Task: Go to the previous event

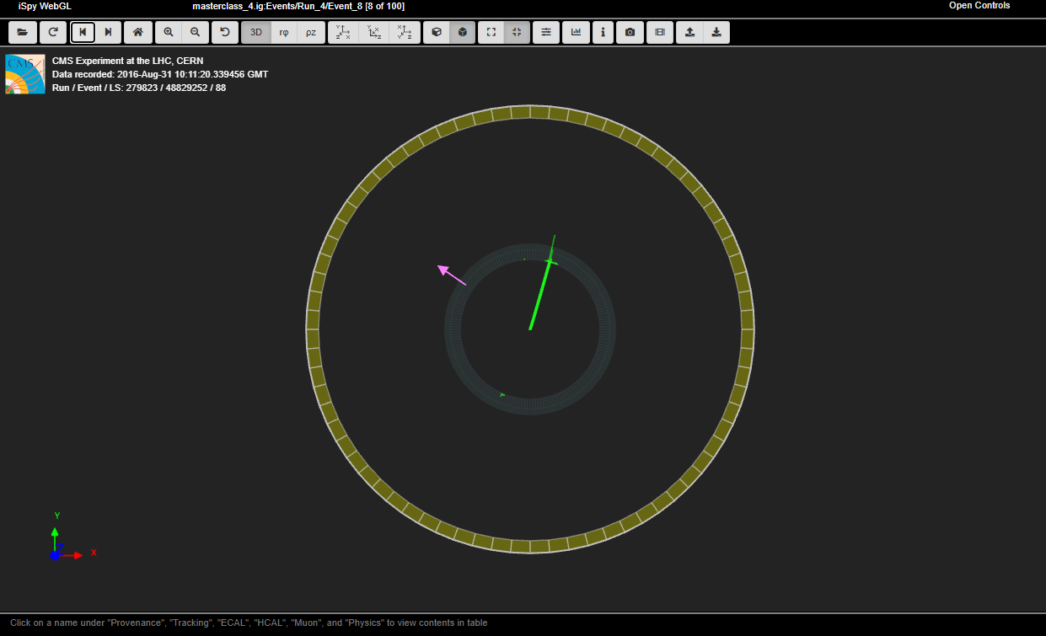Action: tap(83, 32)
